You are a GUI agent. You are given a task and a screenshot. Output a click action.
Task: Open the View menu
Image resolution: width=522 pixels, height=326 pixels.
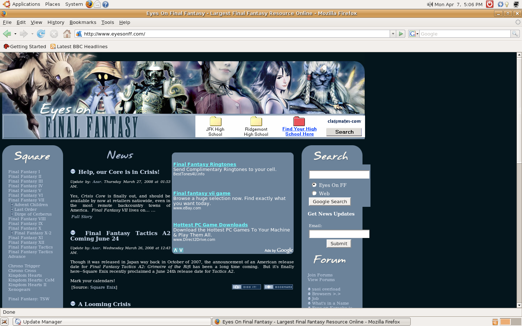pos(36,22)
